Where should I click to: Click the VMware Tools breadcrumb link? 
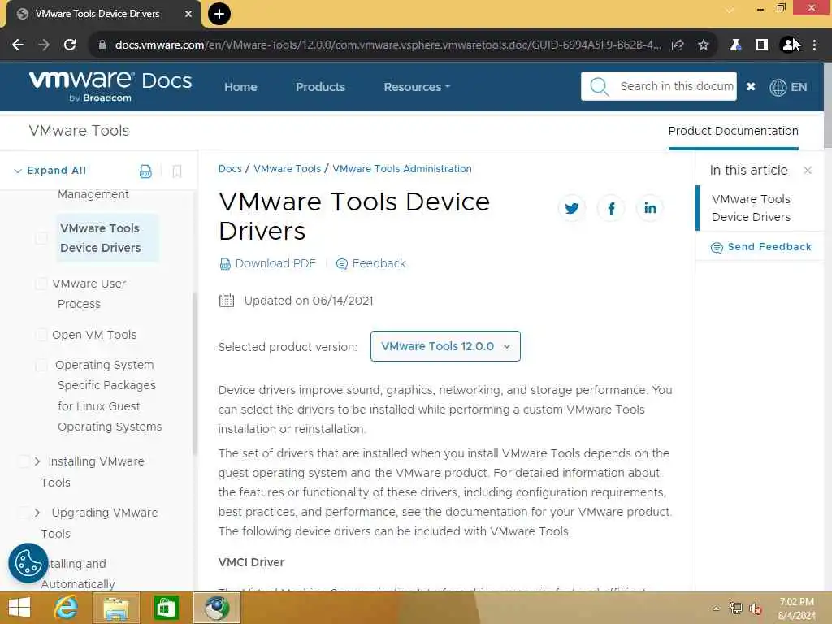[x=287, y=169]
